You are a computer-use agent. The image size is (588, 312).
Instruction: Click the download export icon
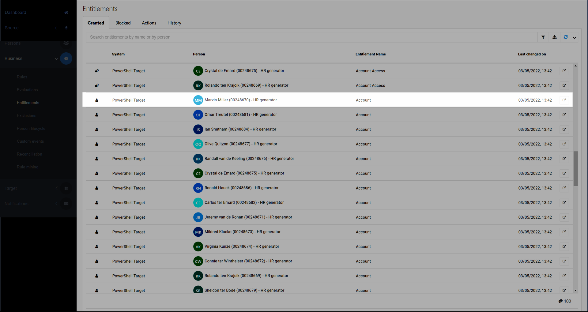pyautogui.click(x=554, y=37)
